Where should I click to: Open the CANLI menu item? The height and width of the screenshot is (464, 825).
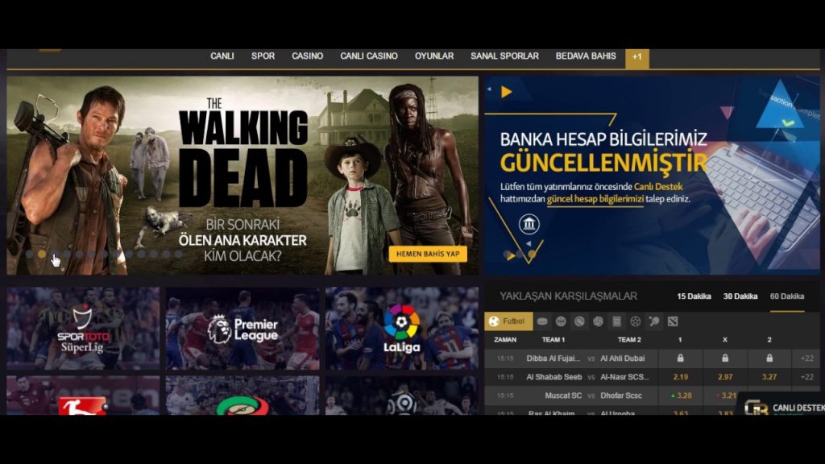222,56
